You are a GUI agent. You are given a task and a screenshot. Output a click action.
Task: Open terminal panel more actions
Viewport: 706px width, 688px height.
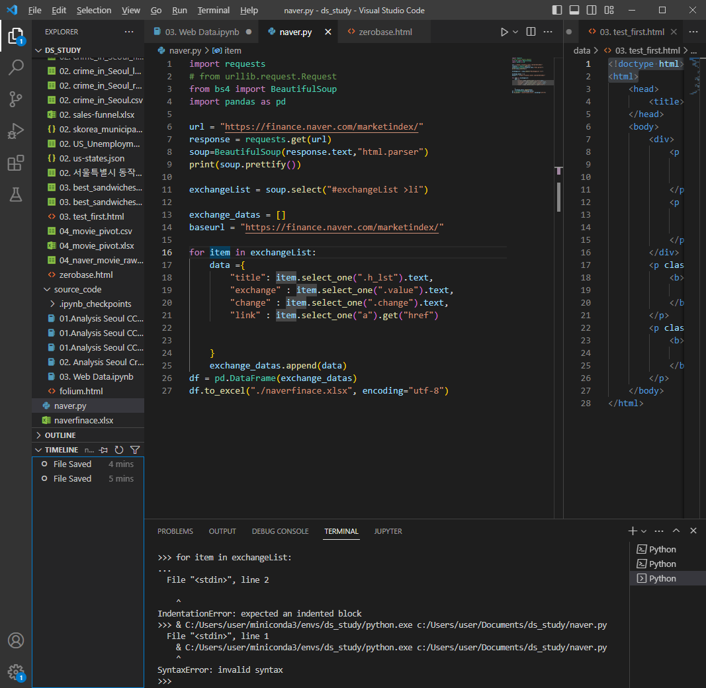click(x=659, y=531)
